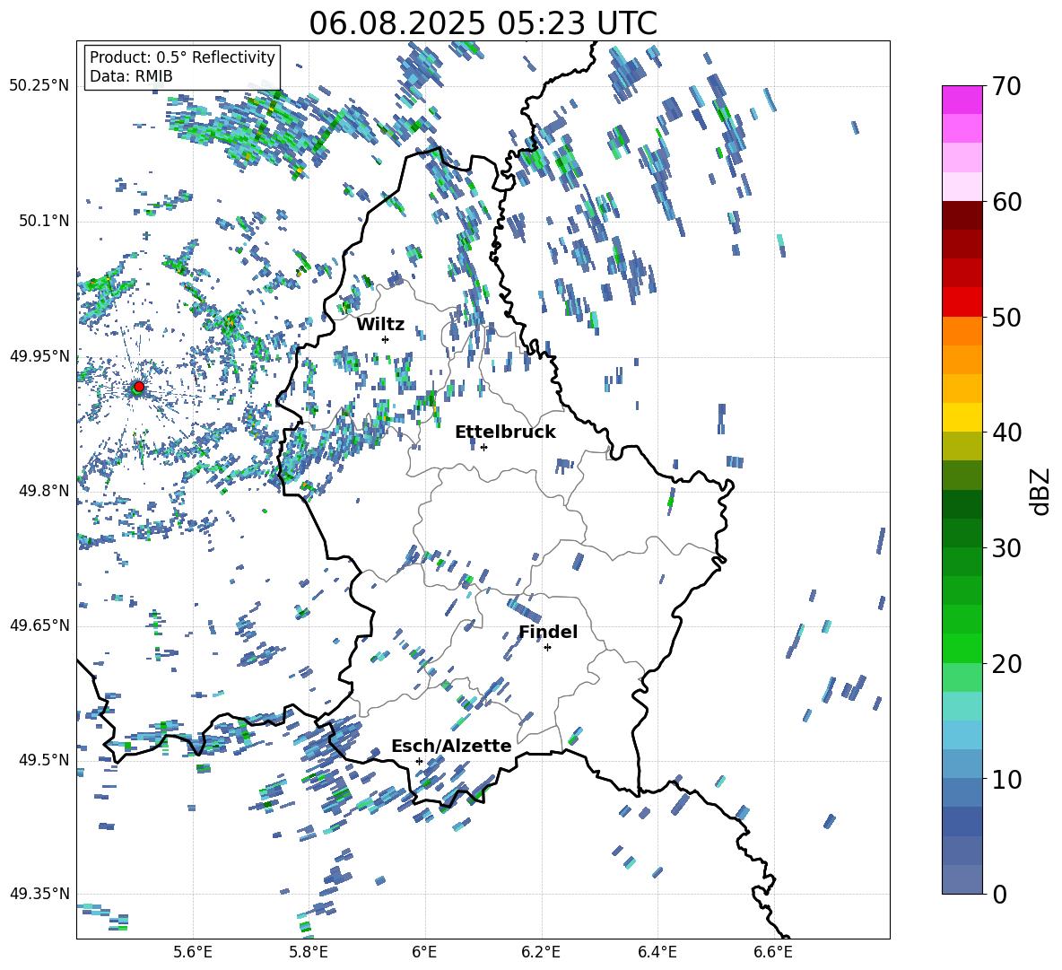1062x970 pixels.
Task: Click the 6.2°E longitude label
Action: pyautogui.click(x=541, y=952)
